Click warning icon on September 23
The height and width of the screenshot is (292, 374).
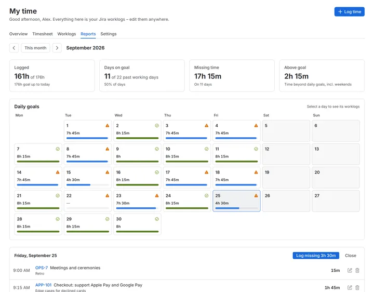157,196
